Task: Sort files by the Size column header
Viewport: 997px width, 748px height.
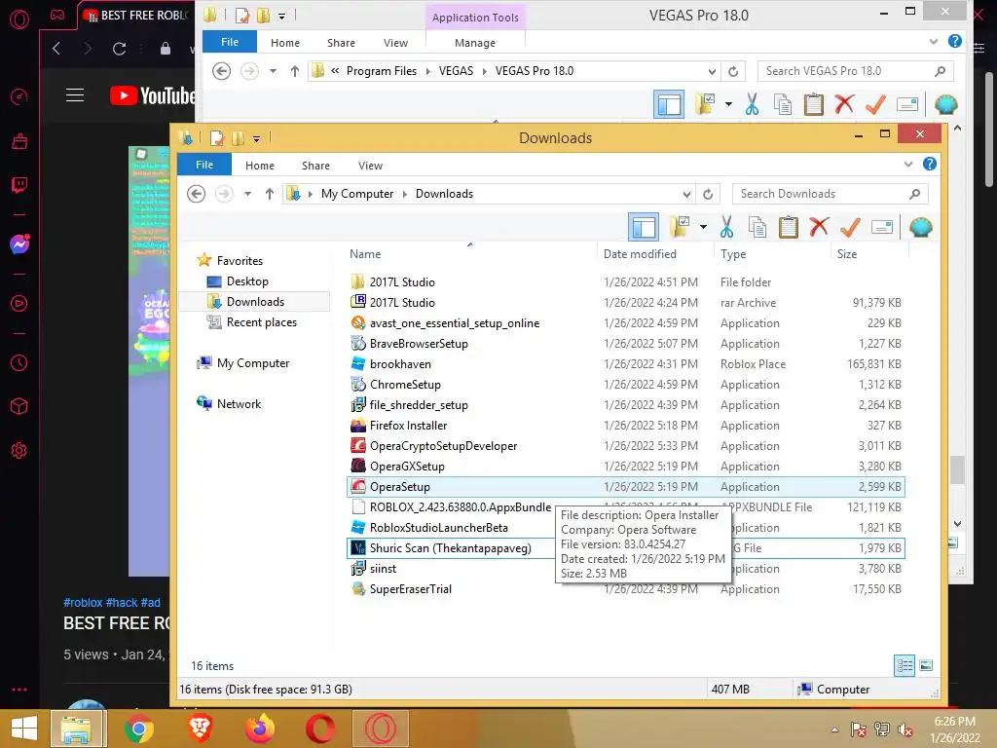Action: 847,254
